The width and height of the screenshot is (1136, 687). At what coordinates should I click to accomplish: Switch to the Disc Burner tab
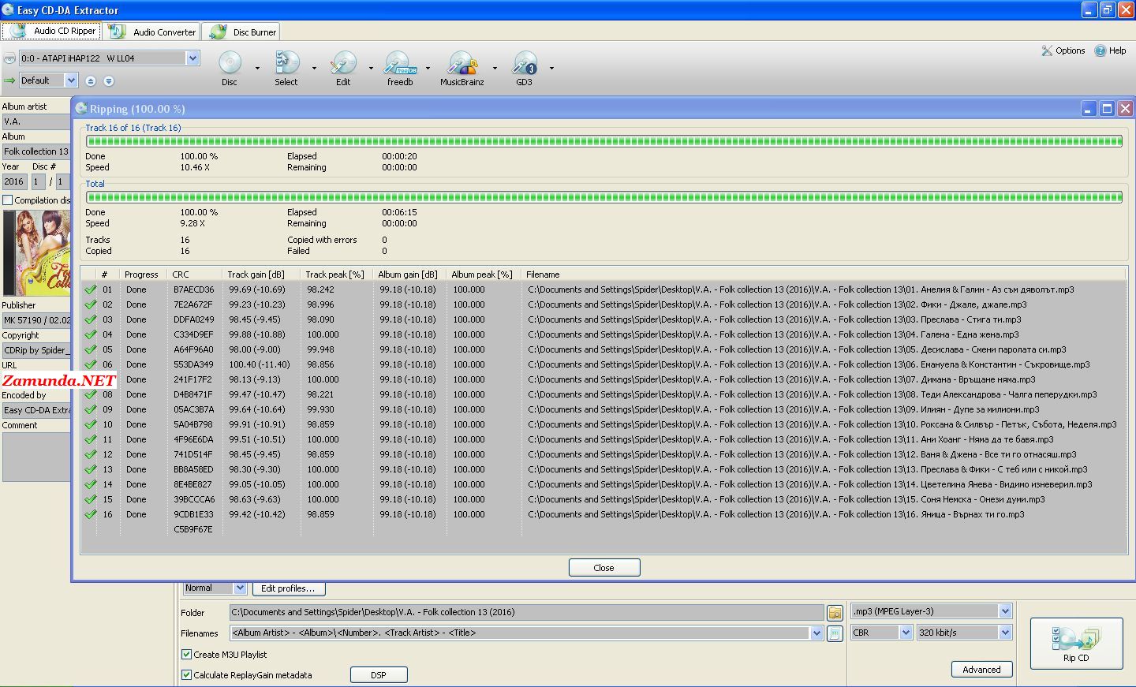[x=242, y=32]
